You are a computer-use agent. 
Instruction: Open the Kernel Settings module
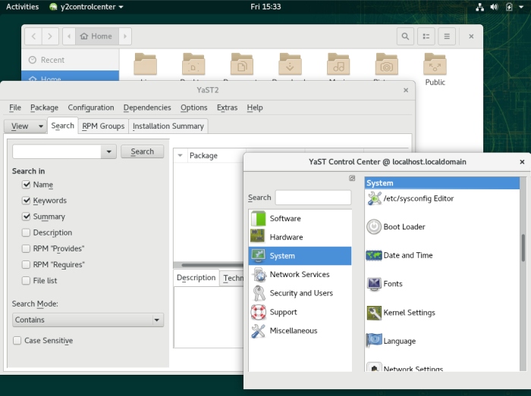point(374,313)
